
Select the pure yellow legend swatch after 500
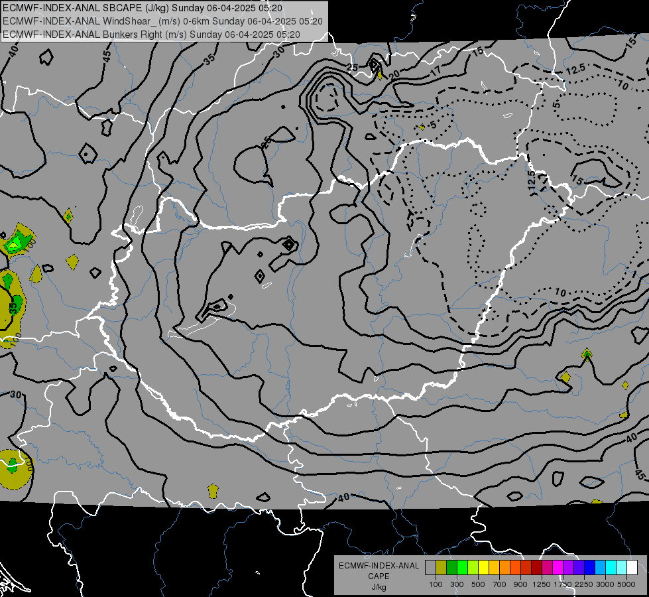483,568
